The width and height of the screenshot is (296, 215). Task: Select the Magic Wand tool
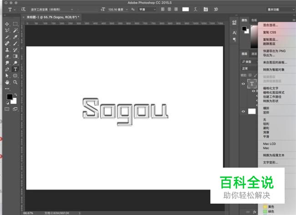pos(15,31)
